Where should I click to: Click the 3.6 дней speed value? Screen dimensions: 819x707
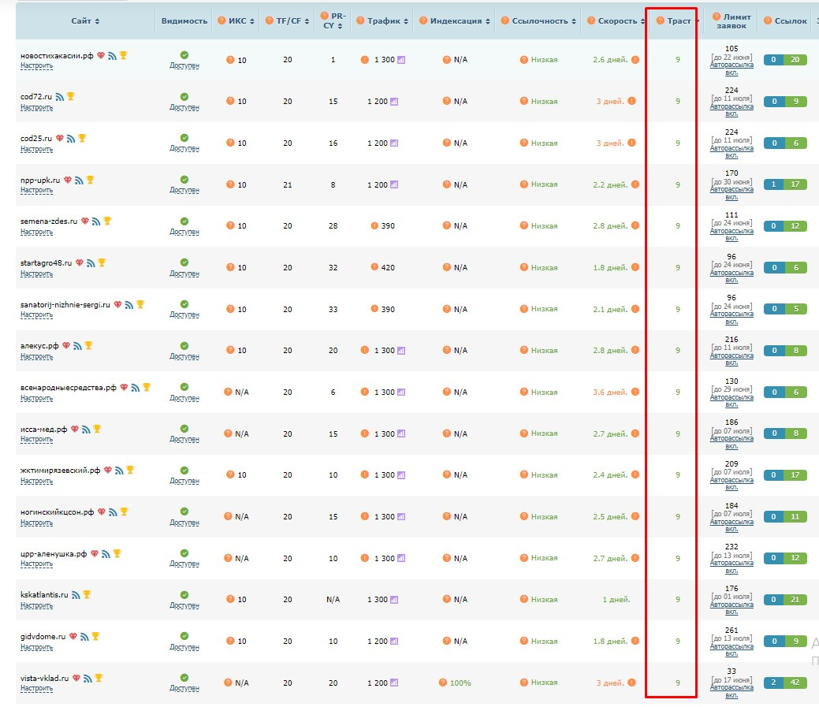pyautogui.click(x=609, y=393)
